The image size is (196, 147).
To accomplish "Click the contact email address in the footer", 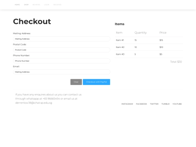I will coord(34,103).
